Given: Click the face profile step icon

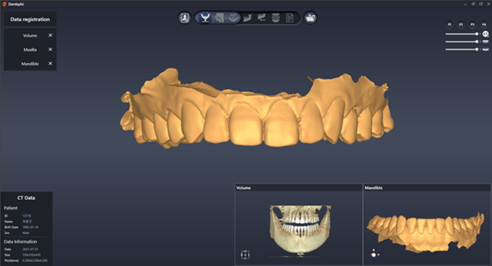Looking at the screenshot, I should pyautogui.click(x=219, y=18).
